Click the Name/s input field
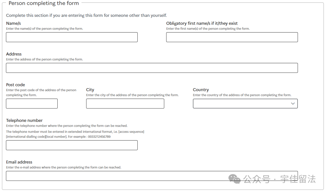Viewport: 326px width, 192px height. [x=72, y=37]
